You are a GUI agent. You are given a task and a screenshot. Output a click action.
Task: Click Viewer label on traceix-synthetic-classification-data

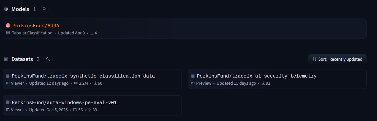coord(17,83)
